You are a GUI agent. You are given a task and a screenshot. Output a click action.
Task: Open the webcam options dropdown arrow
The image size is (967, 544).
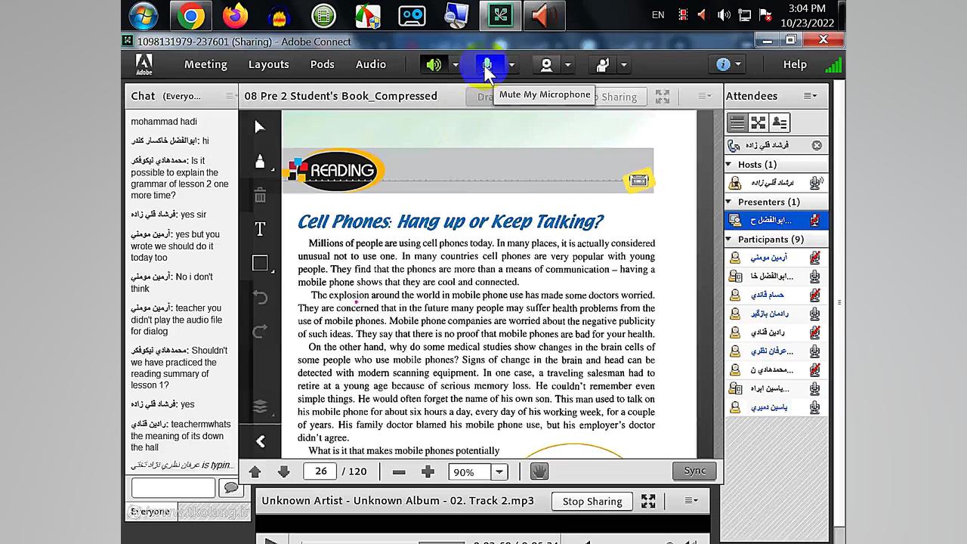tap(568, 65)
